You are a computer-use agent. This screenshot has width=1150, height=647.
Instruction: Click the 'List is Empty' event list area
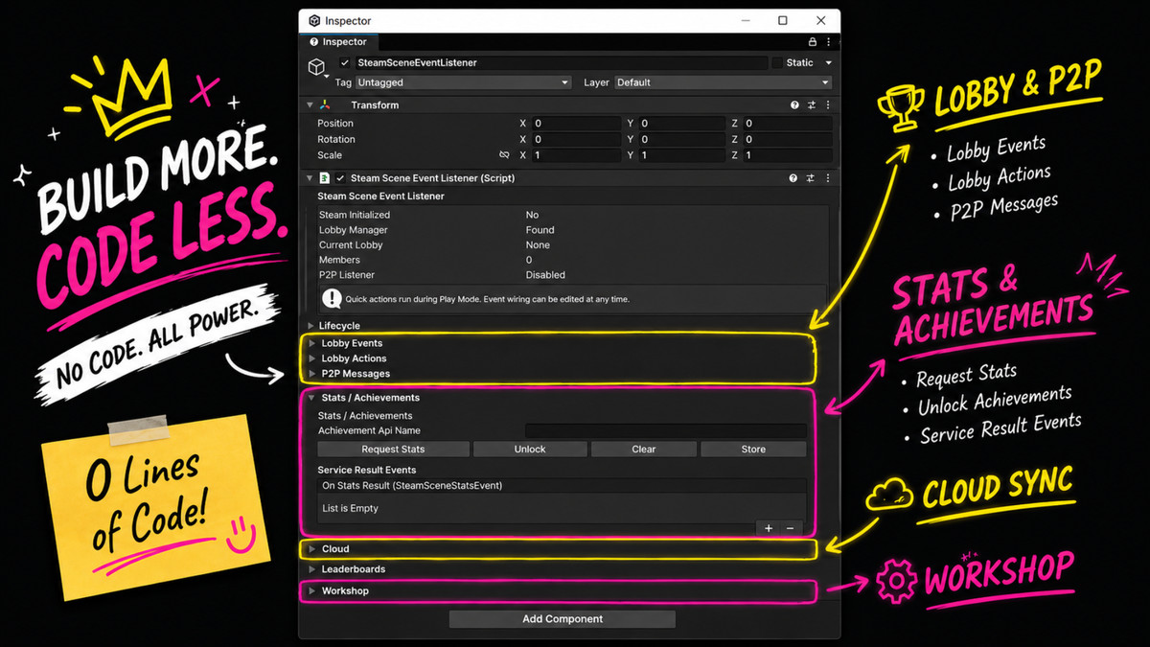click(x=563, y=509)
